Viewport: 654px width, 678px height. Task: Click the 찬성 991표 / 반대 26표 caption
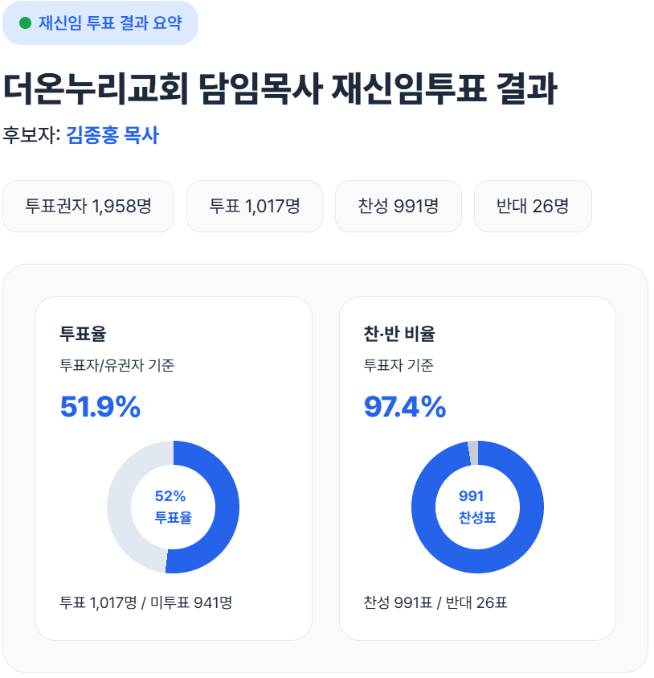pos(435,602)
